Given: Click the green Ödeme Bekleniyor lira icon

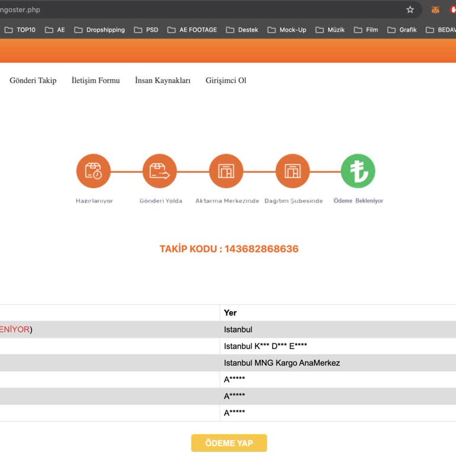Looking at the screenshot, I should 358,171.
